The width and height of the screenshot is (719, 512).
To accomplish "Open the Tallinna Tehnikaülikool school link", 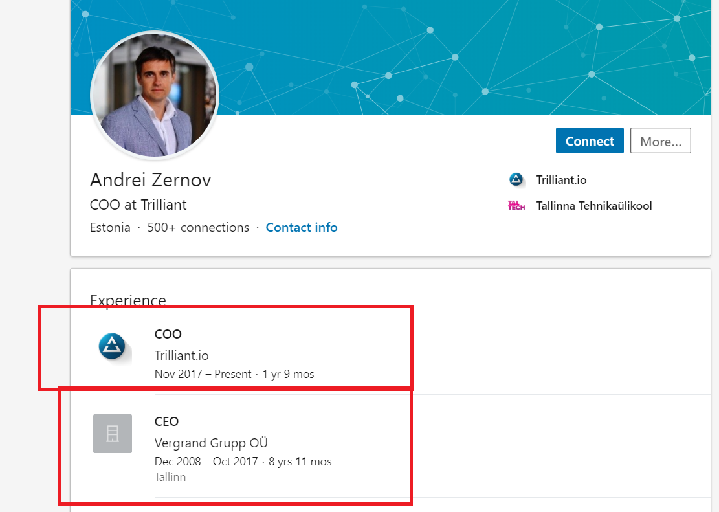I will point(594,206).
